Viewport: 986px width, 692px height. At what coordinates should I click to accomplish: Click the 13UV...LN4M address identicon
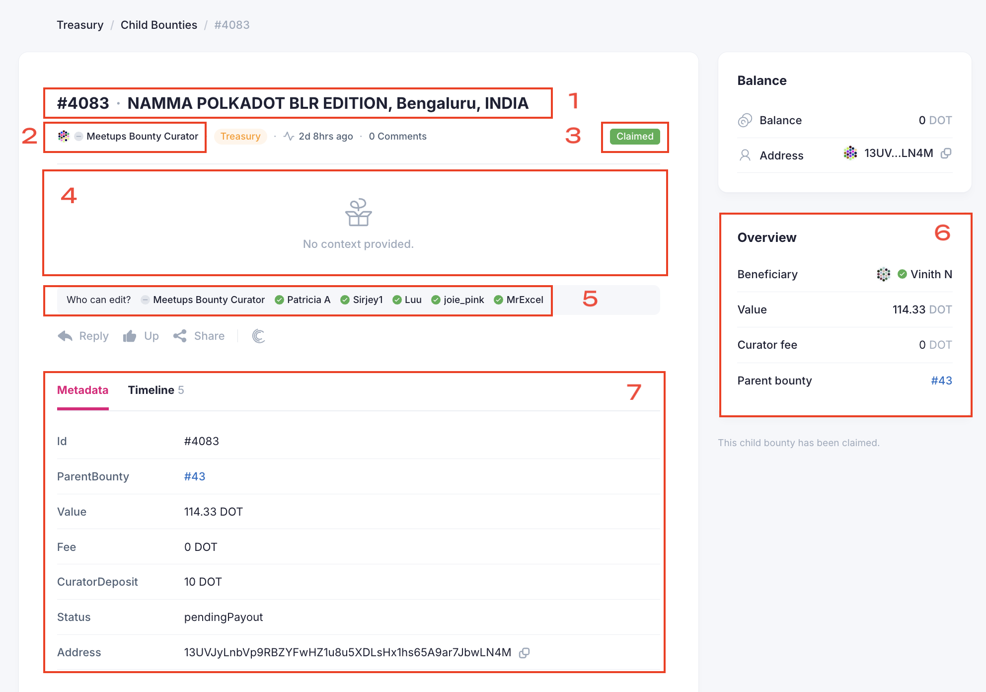[850, 153]
